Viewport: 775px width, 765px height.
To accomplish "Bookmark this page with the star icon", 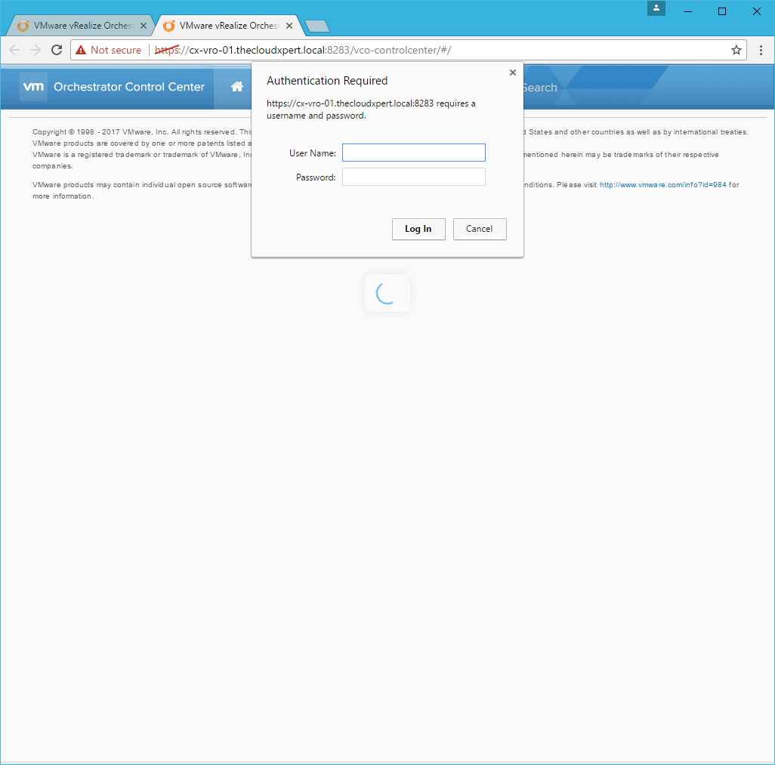I will (x=736, y=50).
